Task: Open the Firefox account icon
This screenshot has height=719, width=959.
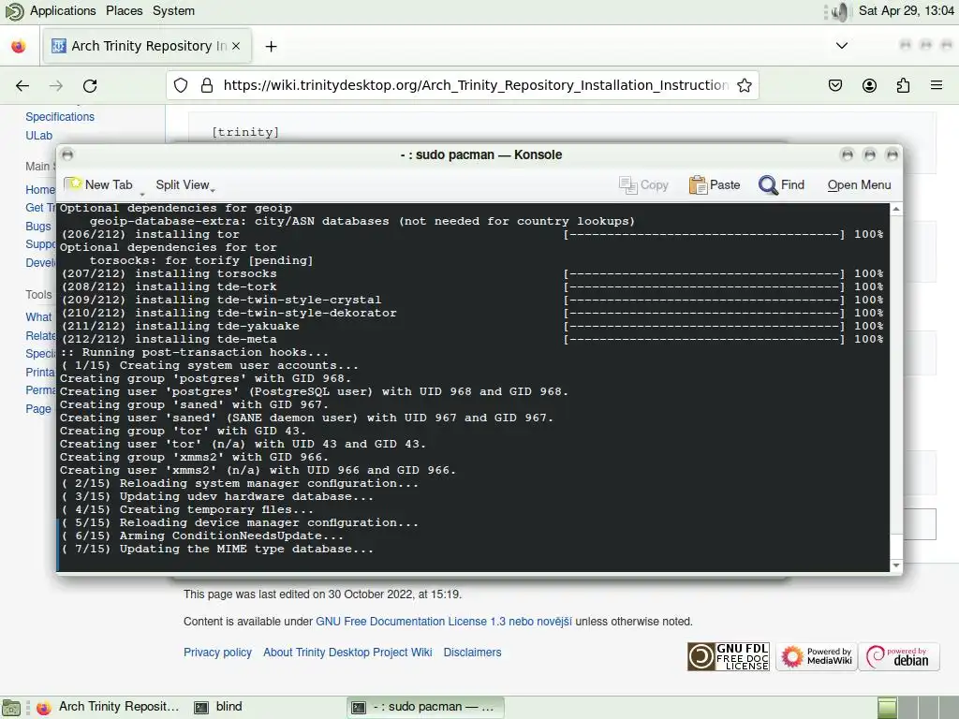Action: point(869,85)
